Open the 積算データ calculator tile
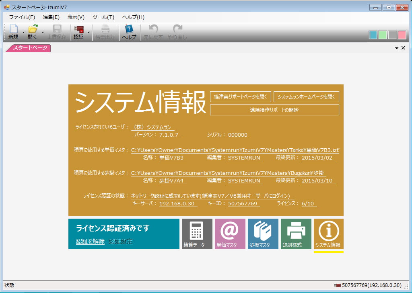412x293 pixels. 197,234
